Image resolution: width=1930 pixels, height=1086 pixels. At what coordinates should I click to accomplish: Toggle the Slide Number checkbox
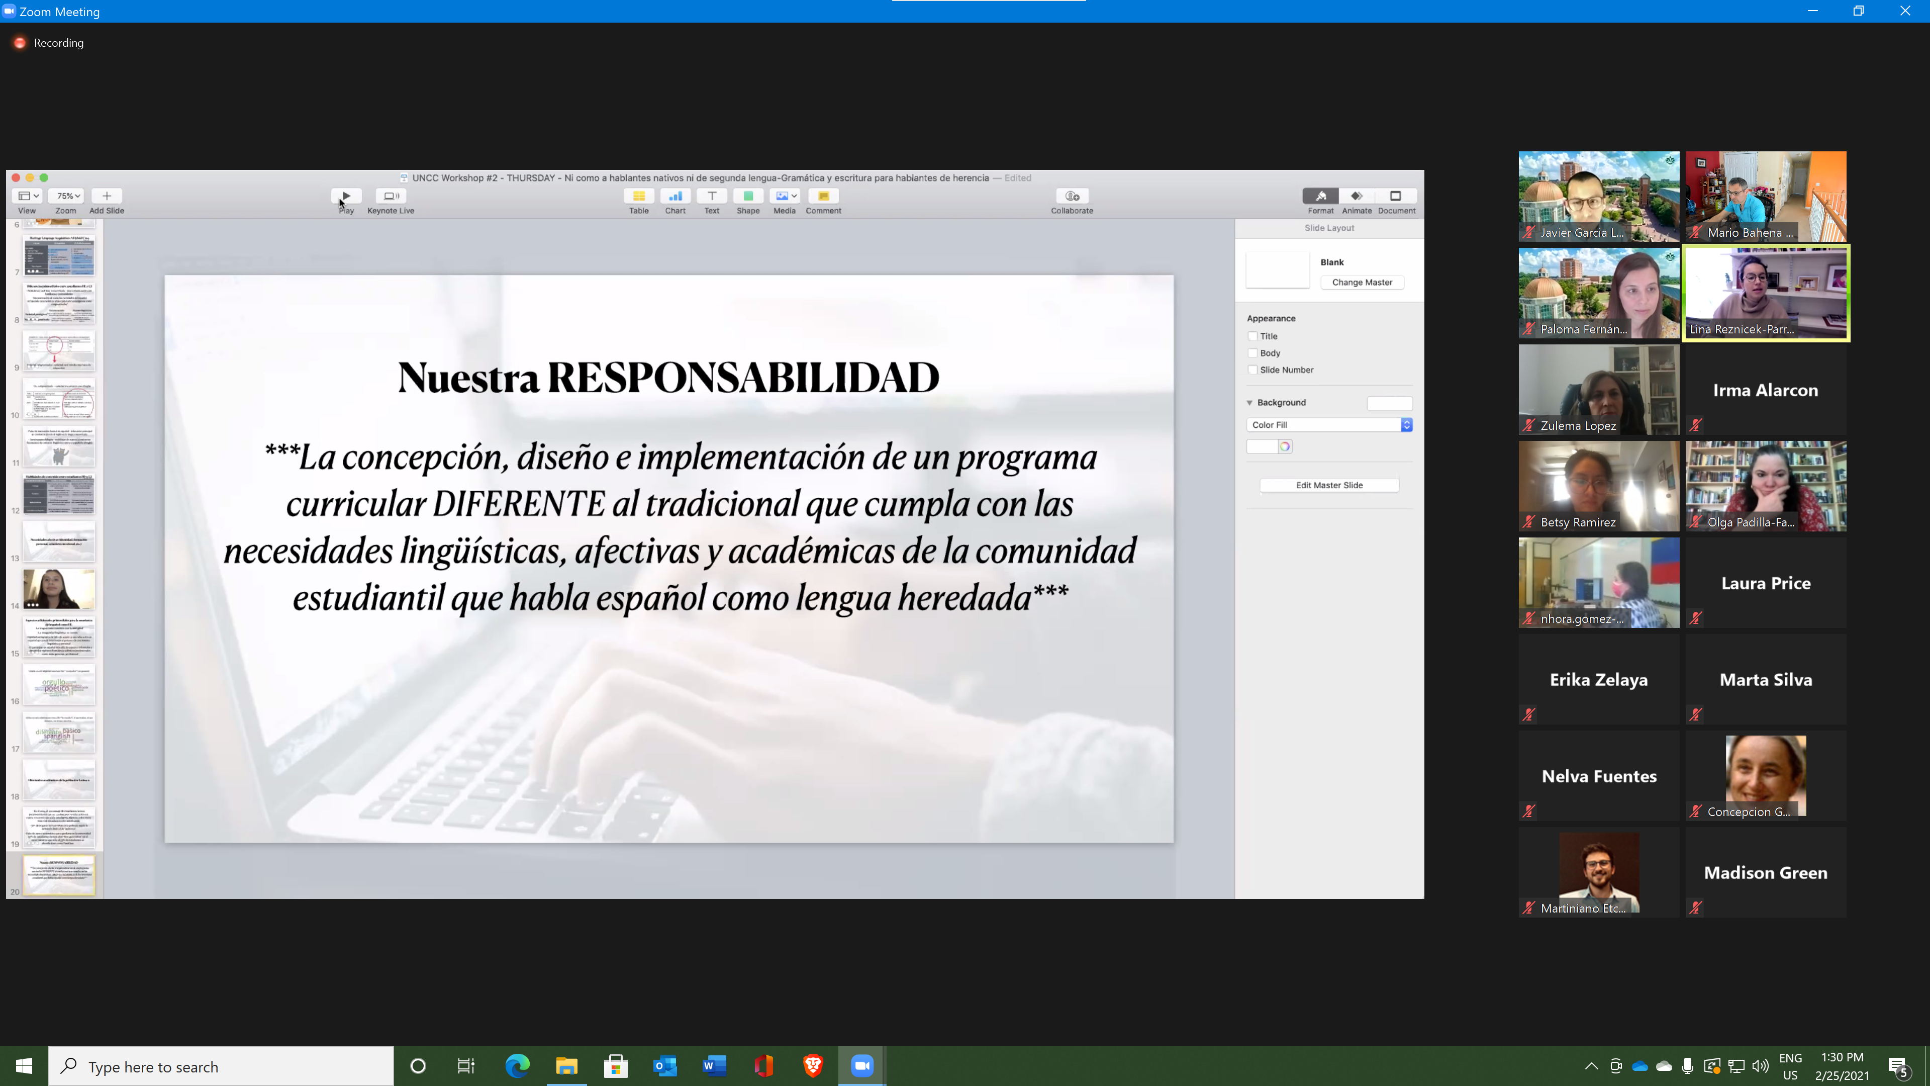click(1252, 370)
